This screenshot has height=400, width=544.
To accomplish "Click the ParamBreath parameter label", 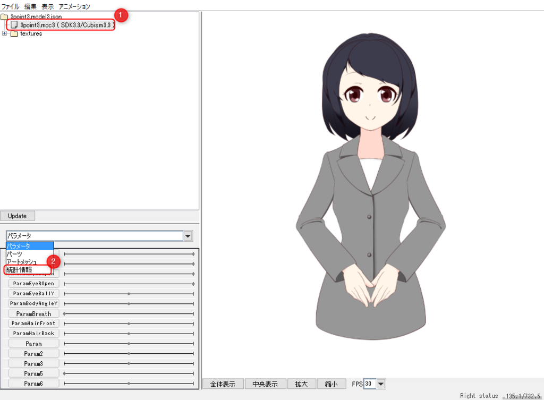I will [x=33, y=313].
